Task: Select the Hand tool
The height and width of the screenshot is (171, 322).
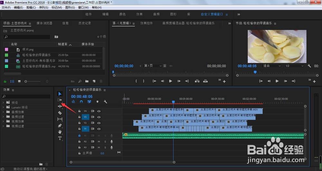Action: pos(60,132)
